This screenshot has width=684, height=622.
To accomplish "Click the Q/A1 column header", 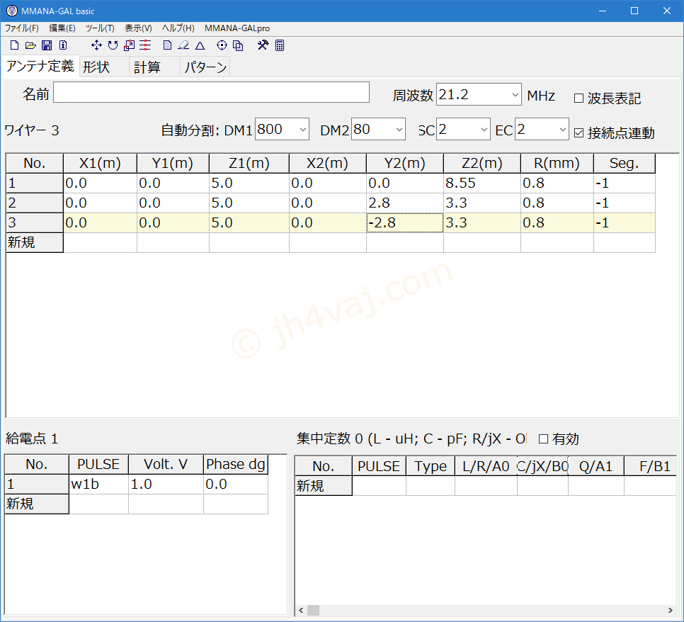I will pyautogui.click(x=596, y=466).
